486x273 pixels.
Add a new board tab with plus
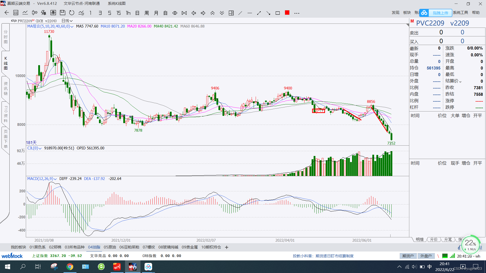(227, 247)
